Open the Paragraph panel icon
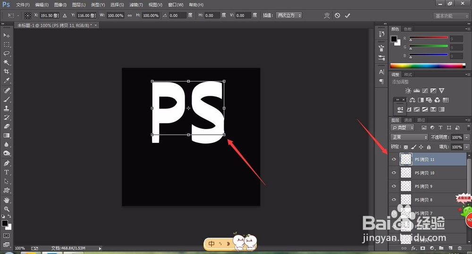The image size is (472, 254). (381, 82)
